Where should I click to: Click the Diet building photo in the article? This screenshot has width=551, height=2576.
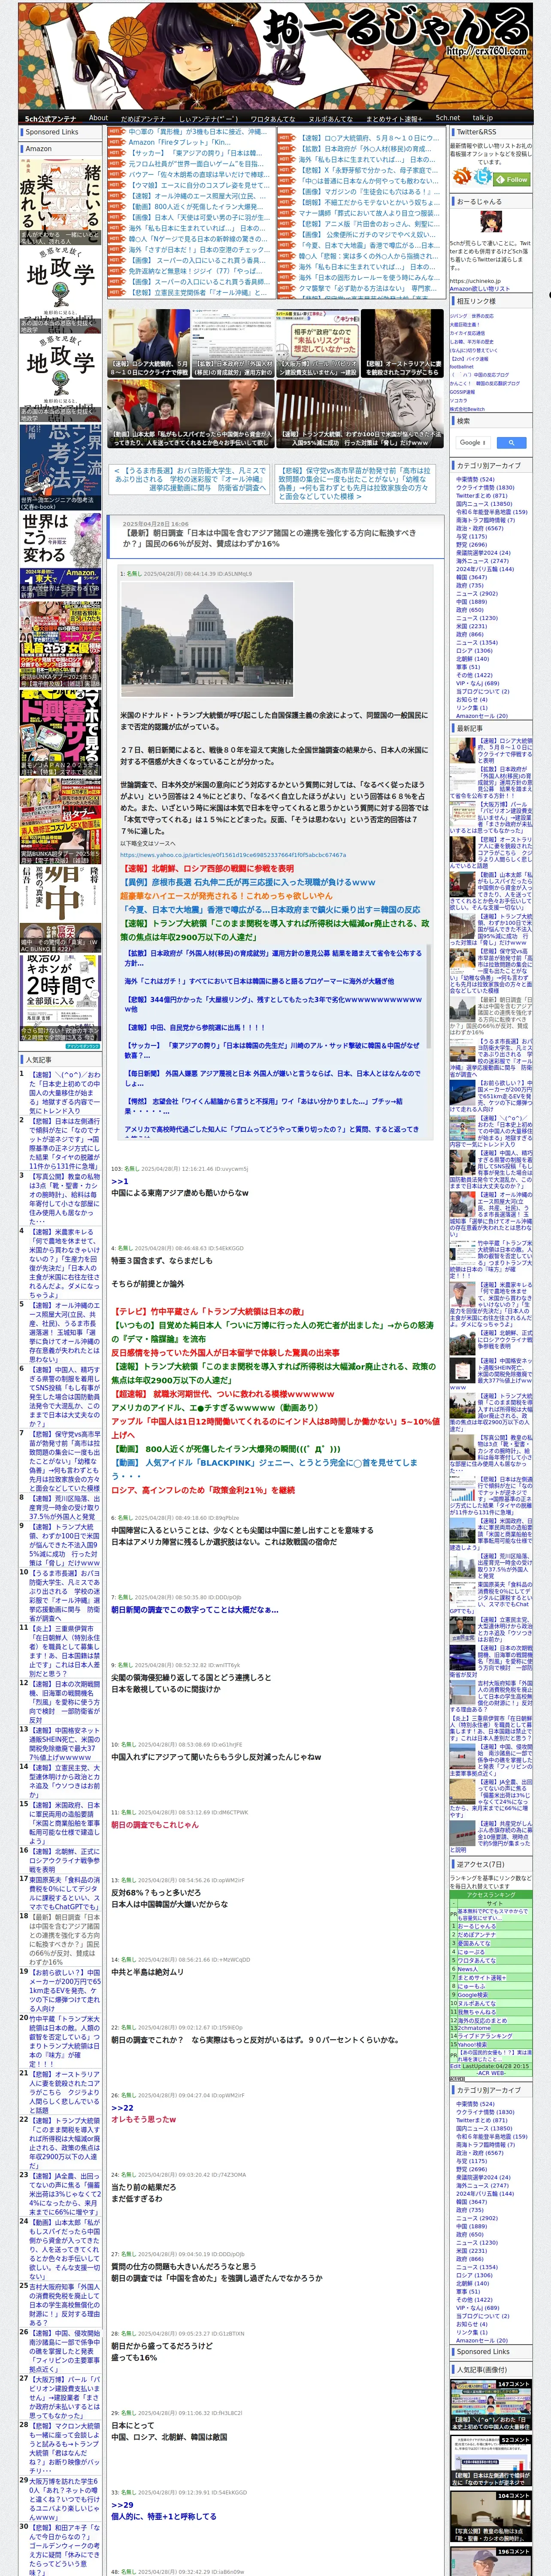tap(207, 640)
